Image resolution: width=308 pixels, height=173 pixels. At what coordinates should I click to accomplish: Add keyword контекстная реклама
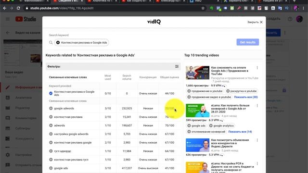pos(51,117)
